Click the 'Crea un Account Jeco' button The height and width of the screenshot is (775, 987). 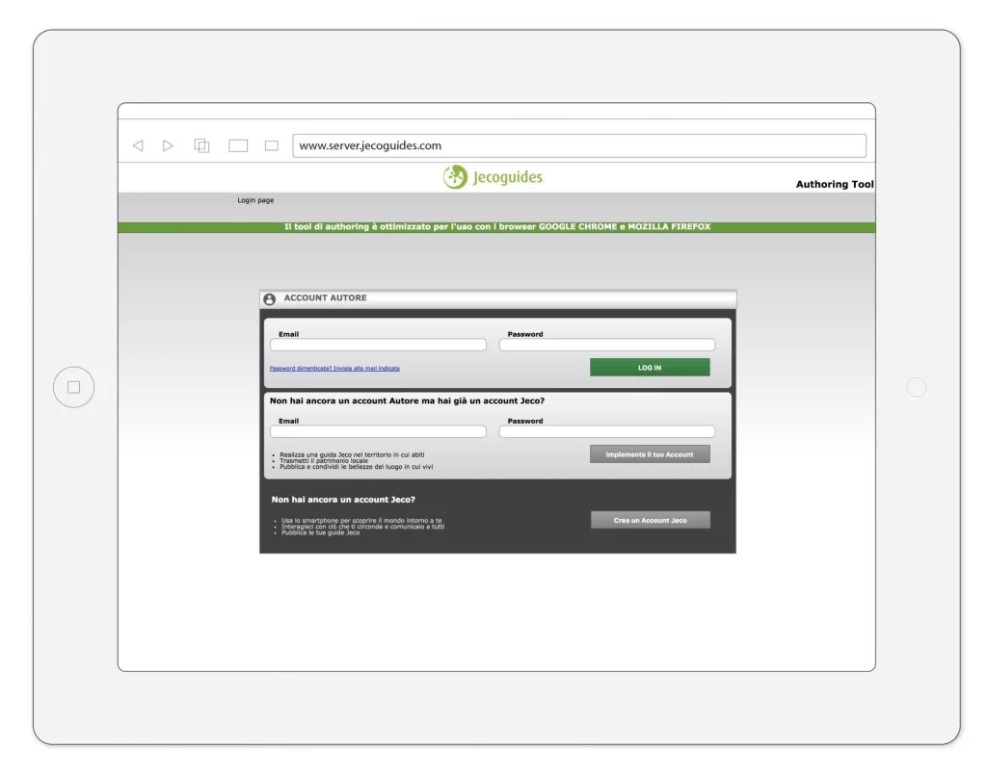[x=650, y=520]
